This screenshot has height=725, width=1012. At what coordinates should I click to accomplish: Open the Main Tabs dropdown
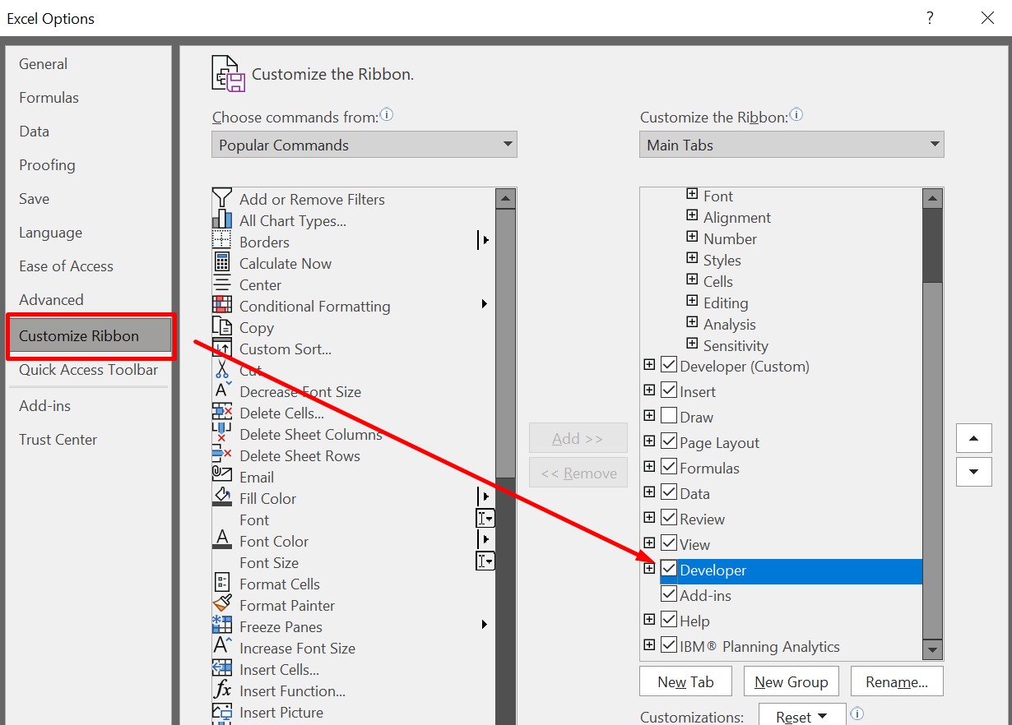point(791,145)
